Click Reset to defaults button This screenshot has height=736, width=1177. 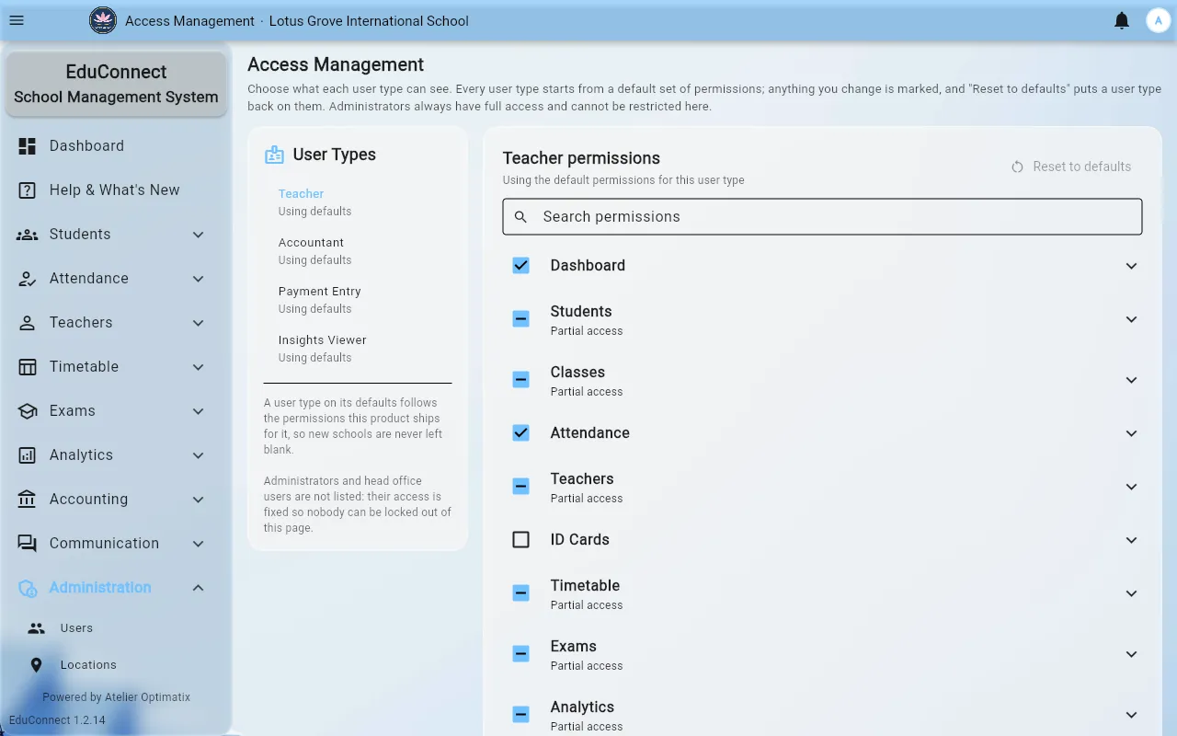(x=1071, y=167)
